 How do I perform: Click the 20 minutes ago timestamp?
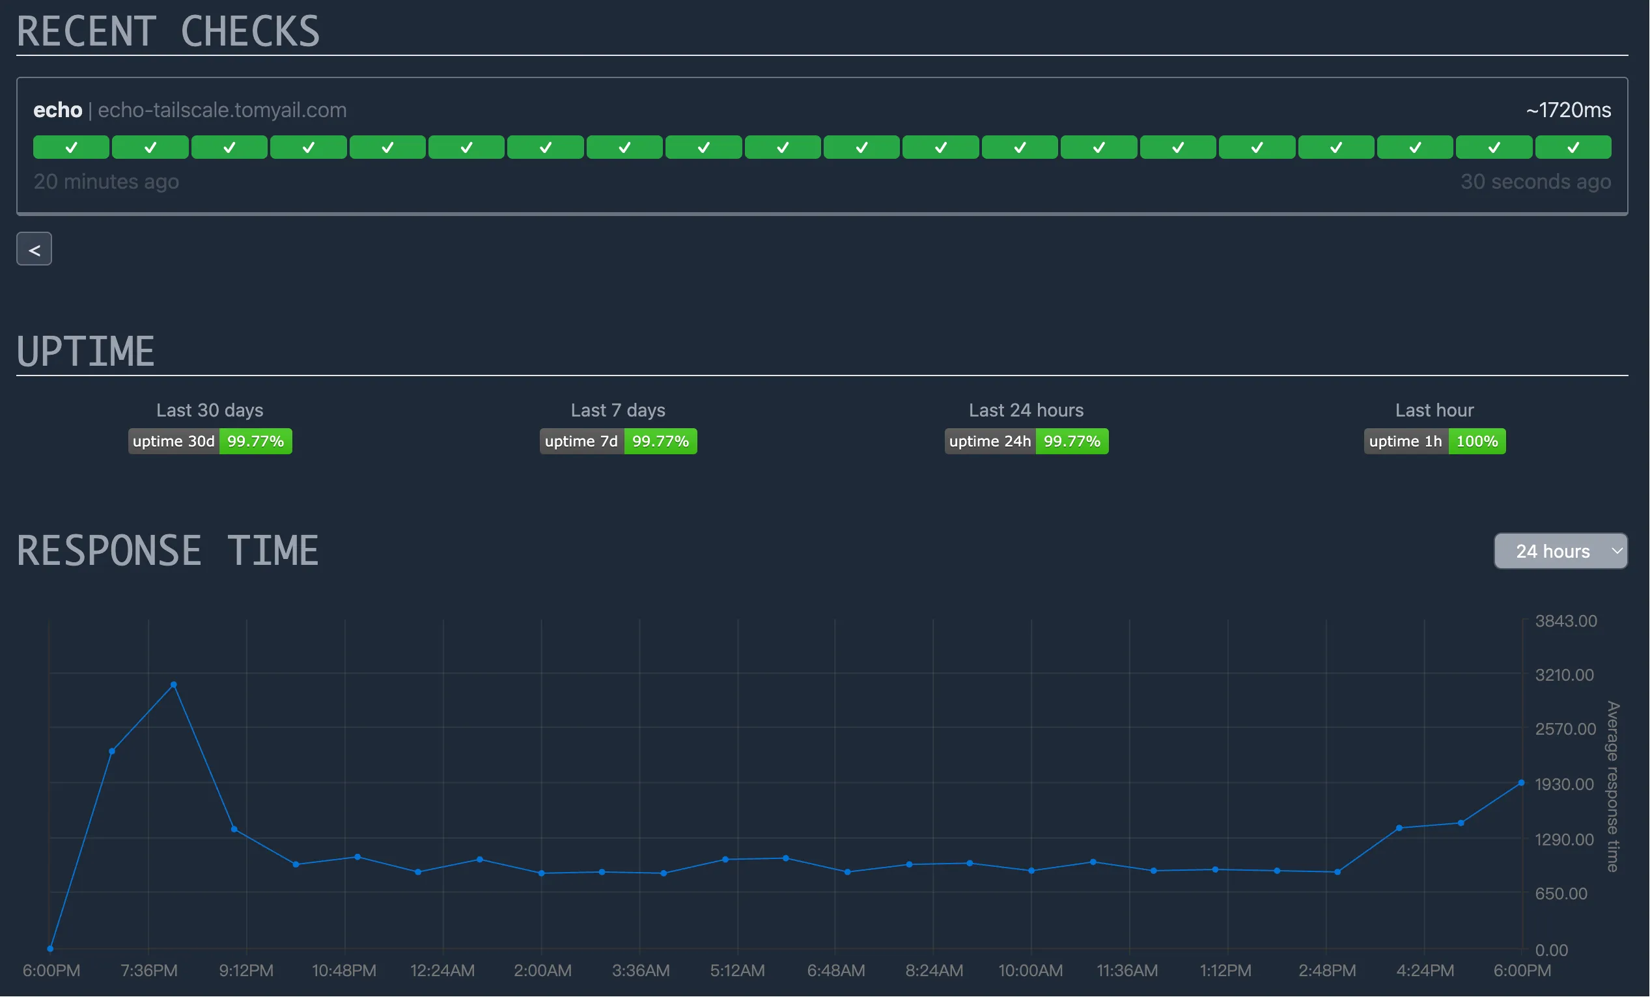tap(105, 182)
